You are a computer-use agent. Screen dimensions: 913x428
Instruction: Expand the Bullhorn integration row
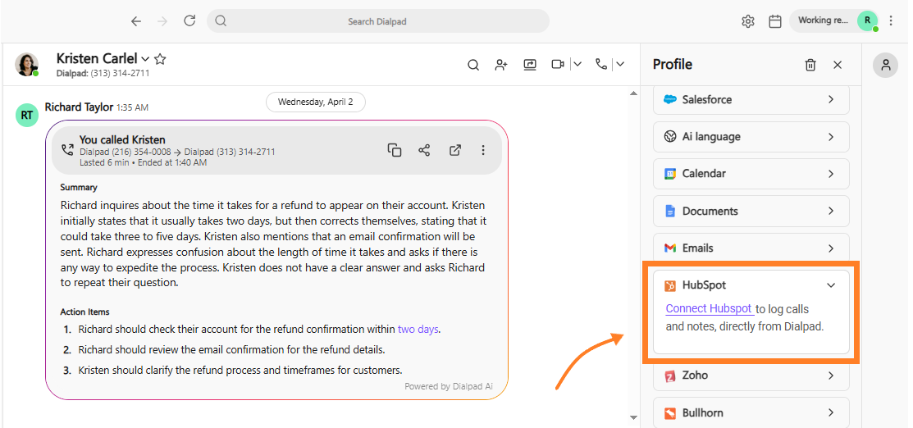click(x=751, y=413)
